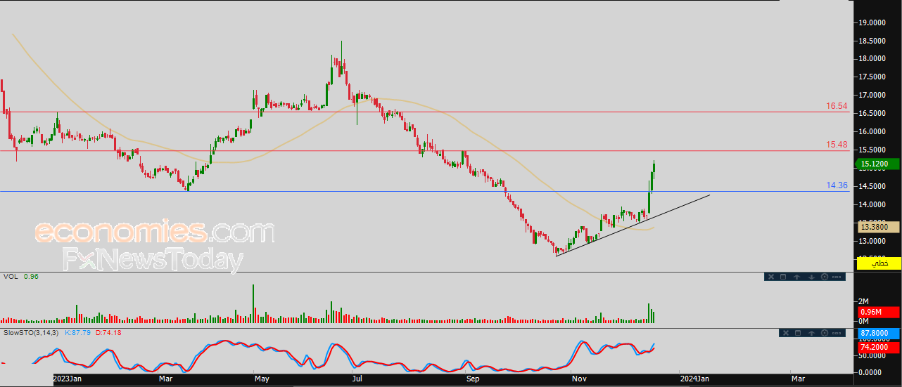Maximize the VOL indicator panel
This screenshot has width=902, height=387.
783,277
